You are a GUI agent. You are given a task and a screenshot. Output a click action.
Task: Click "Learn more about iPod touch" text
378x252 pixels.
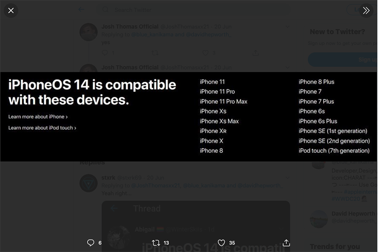pos(42,128)
